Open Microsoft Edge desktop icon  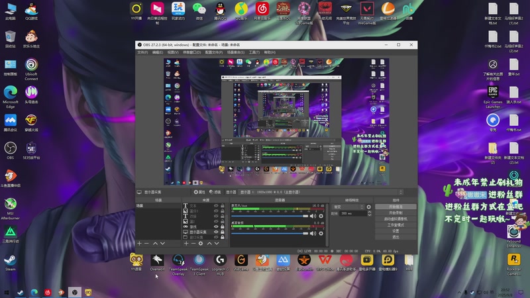pos(11,97)
